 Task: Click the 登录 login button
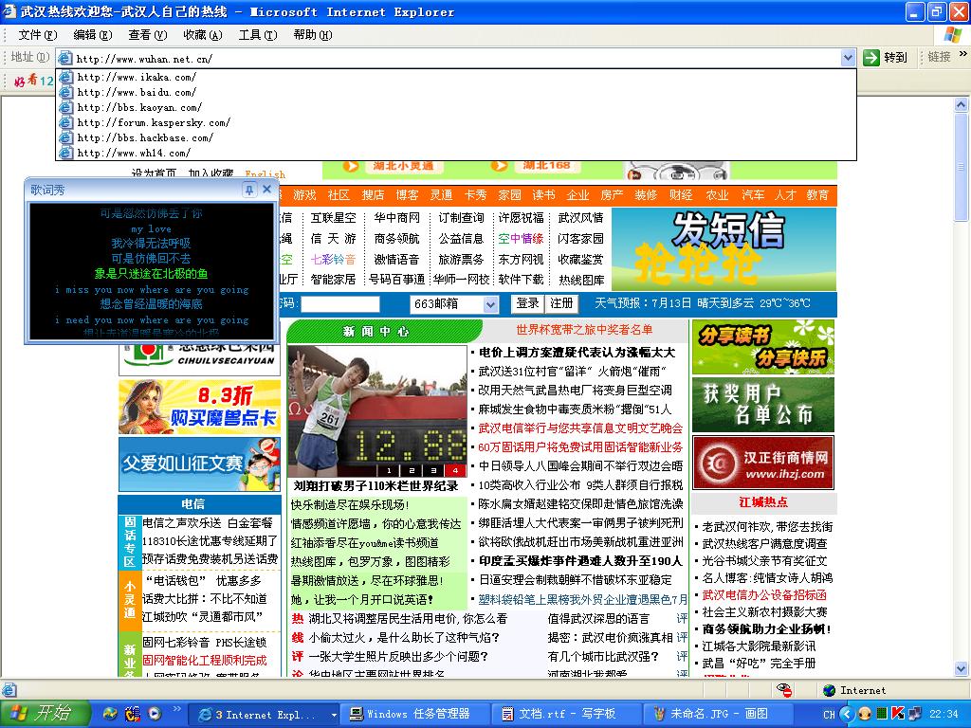tap(527, 303)
